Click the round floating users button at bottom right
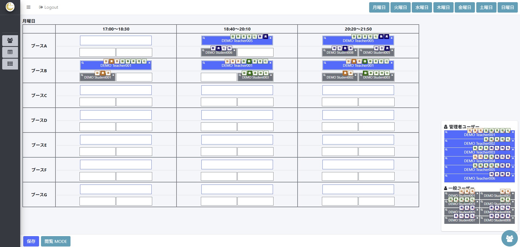The height and width of the screenshot is (247, 520). pyautogui.click(x=509, y=238)
